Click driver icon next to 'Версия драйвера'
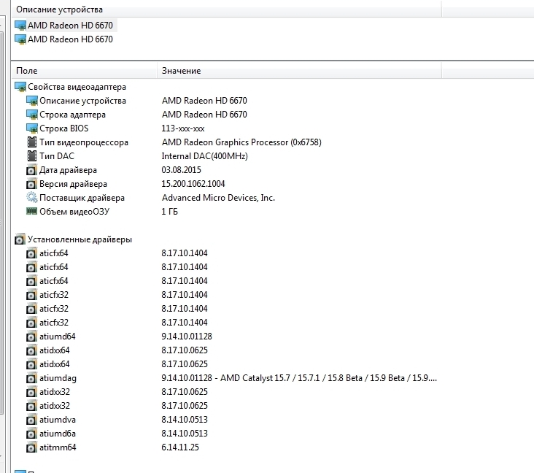The height and width of the screenshot is (473, 534). click(x=31, y=185)
